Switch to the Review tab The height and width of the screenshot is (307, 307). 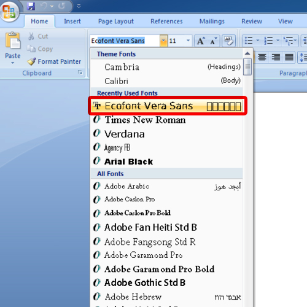pyautogui.click(x=252, y=21)
